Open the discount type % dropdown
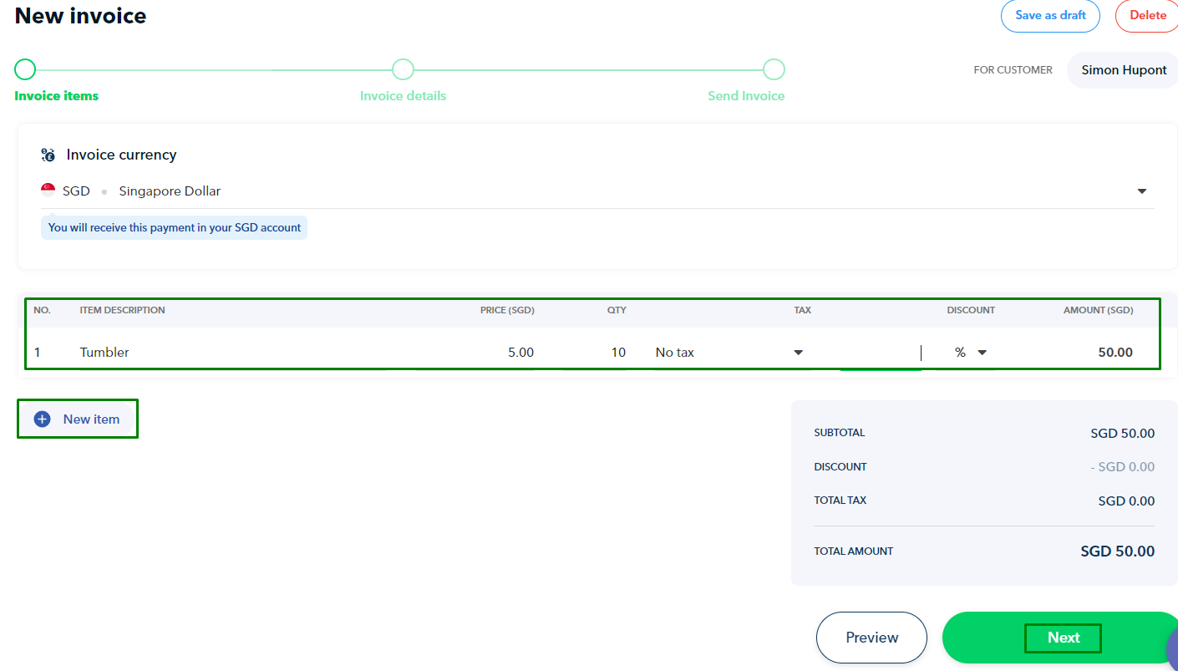 982,353
